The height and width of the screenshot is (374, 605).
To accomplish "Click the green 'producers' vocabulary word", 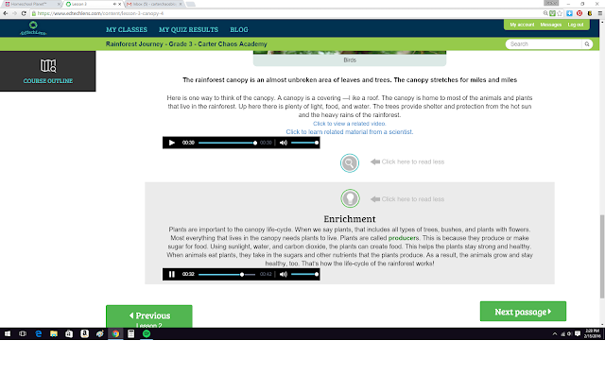I will pos(404,238).
